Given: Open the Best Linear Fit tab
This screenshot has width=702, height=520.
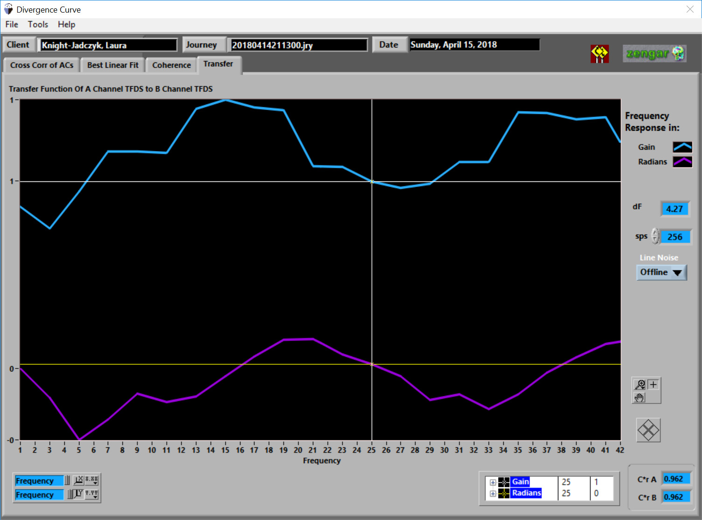Looking at the screenshot, I should (112, 65).
